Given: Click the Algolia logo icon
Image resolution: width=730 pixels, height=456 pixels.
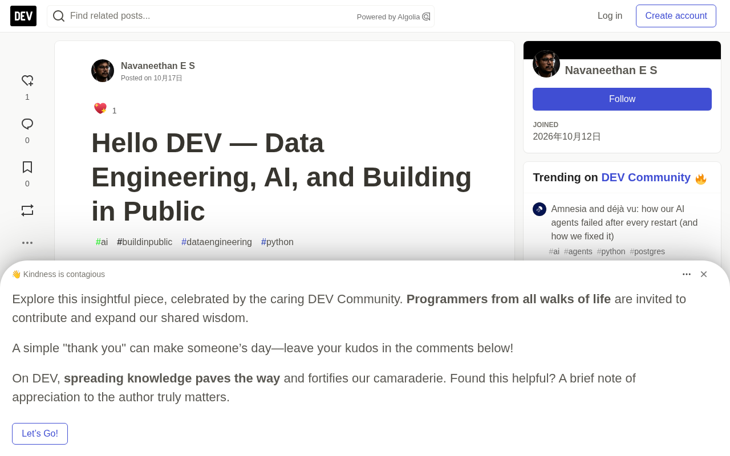Looking at the screenshot, I should pos(426,17).
